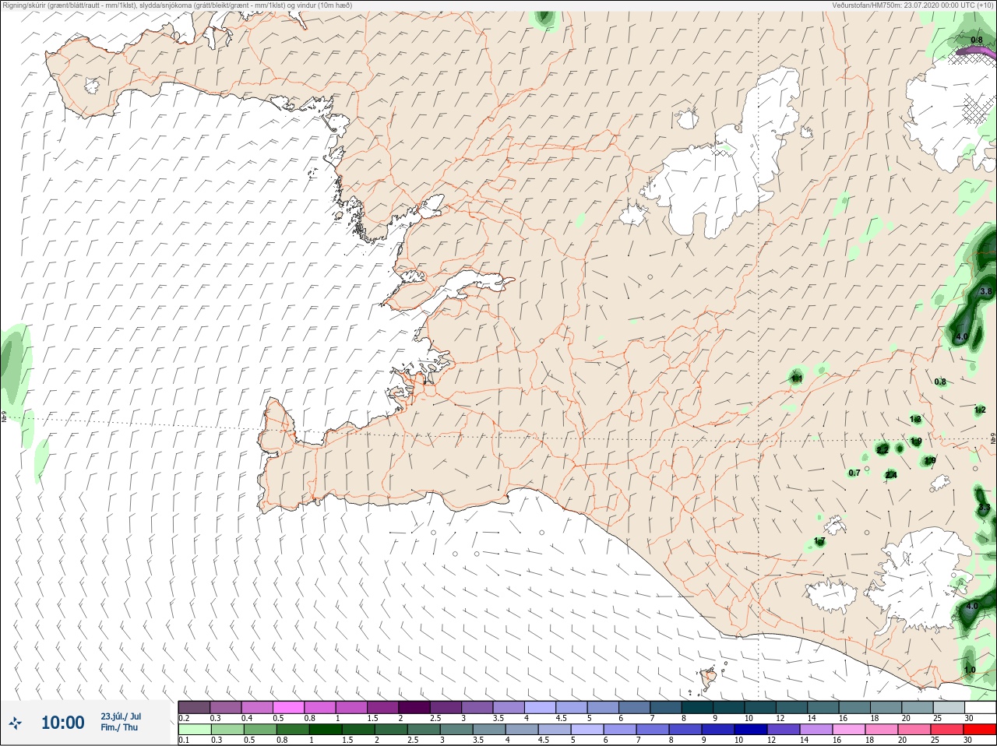Click the weekday text 'Fim./ Thu'
Viewport: 997px width, 746px height.
pos(119,727)
